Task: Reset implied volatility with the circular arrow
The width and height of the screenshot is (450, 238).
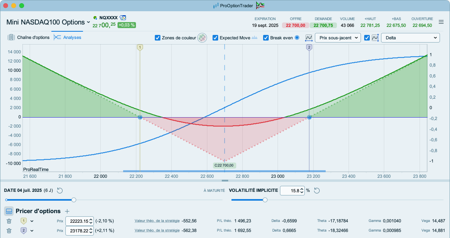Action: pos(316,190)
